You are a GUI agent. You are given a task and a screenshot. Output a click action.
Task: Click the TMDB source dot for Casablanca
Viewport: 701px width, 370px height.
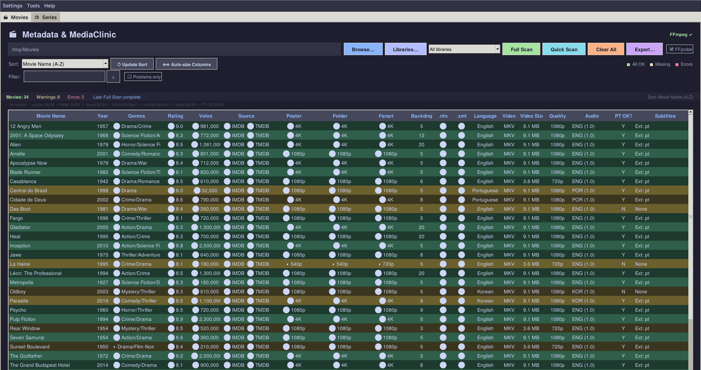(251, 181)
